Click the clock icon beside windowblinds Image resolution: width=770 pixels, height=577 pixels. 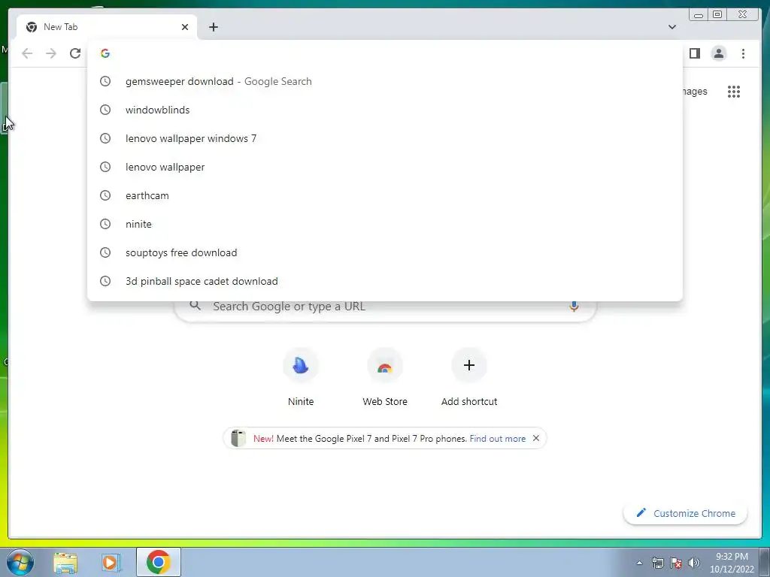pos(105,110)
